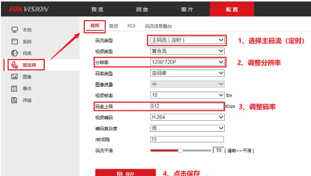Image resolution: width=311 pixels, height=176 pixels.
Task: Open the 预览 top menu
Action: [97, 9]
